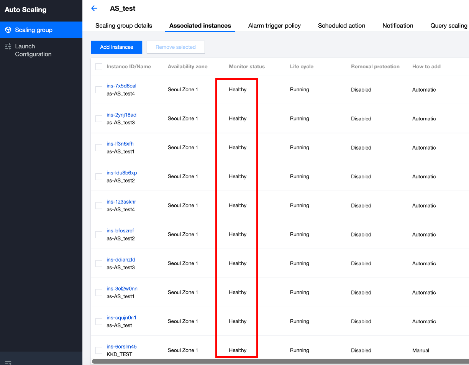
Task: Check the box for ins-ddiahzfd
Action: click(x=99, y=263)
